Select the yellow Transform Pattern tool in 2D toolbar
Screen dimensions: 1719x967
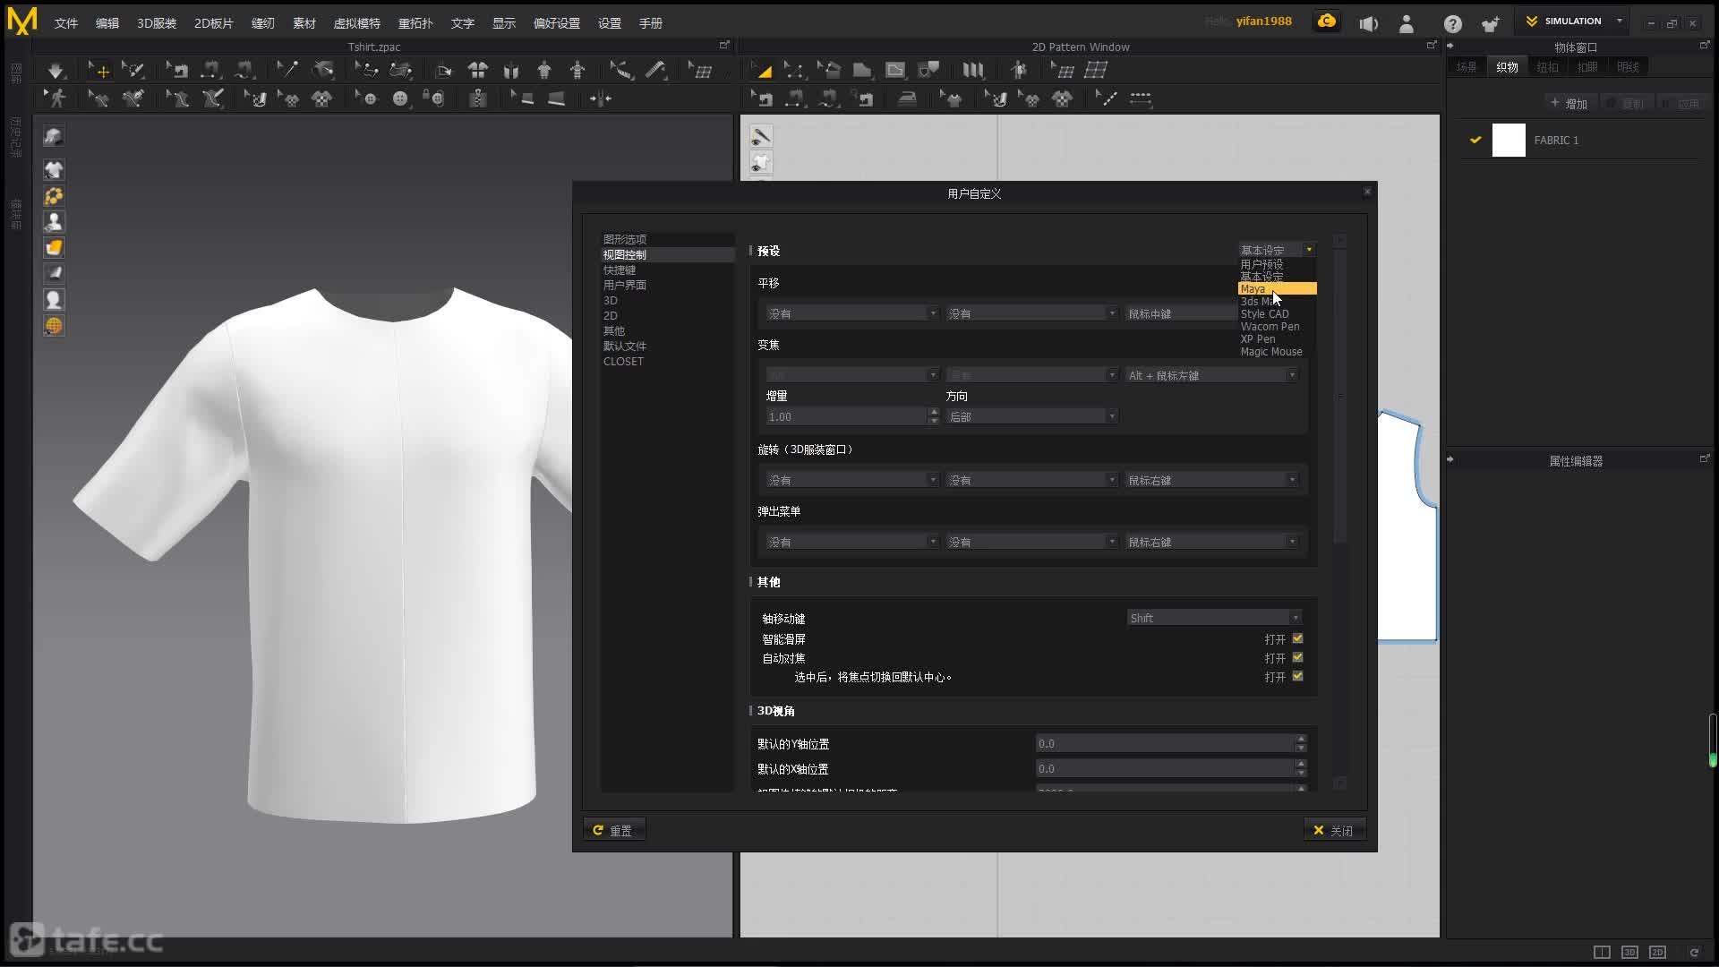point(762,70)
